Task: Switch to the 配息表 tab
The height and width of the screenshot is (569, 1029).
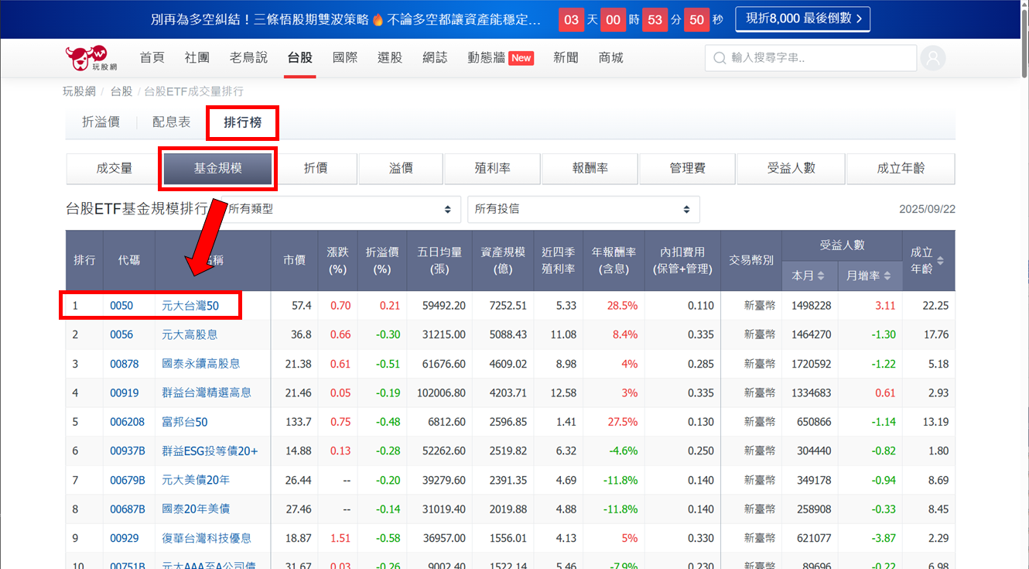Action: tap(171, 122)
